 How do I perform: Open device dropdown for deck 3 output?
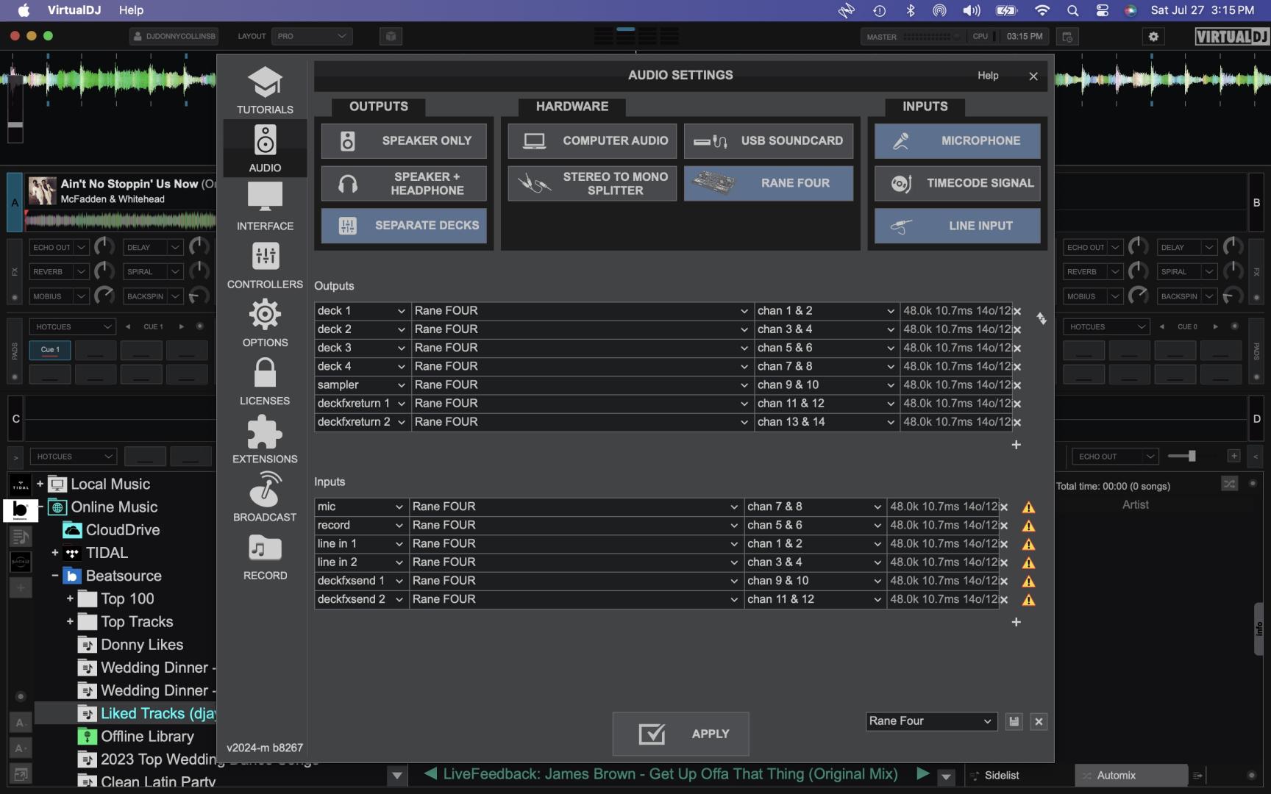tap(582, 348)
